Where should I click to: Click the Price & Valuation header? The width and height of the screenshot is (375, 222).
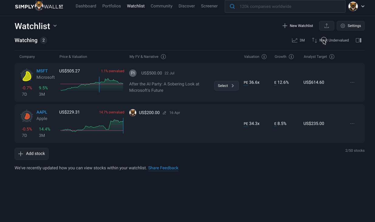pyautogui.click(x=73, y=57)
